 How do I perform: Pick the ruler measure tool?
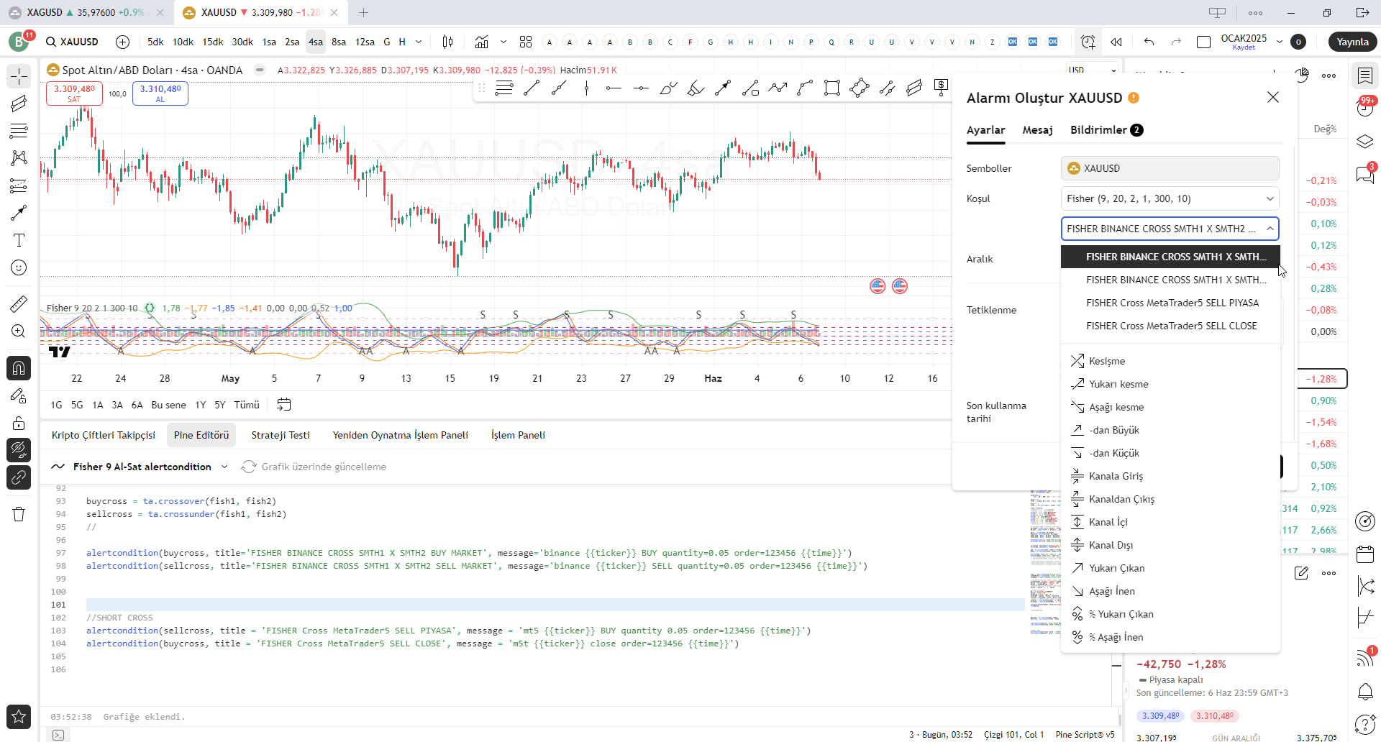tap(19, 304)
